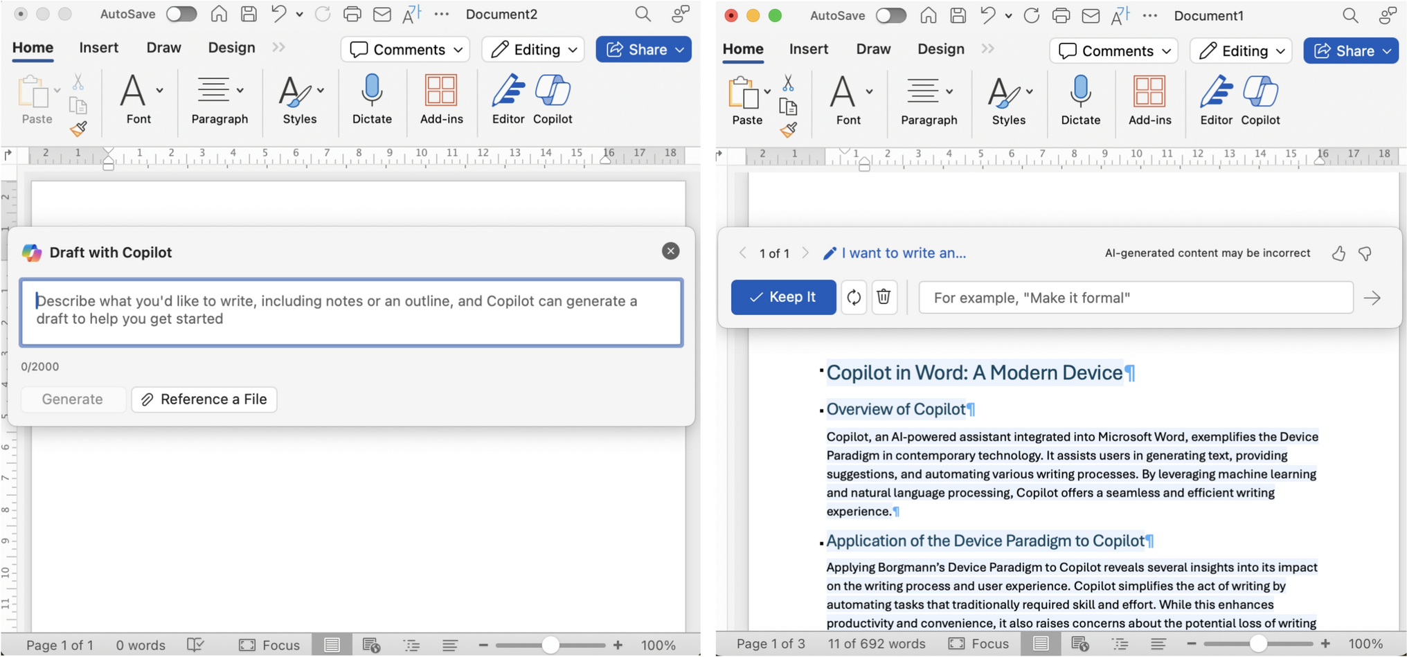Expand Paragraph dropdown in Document2 ribbon

240,90
